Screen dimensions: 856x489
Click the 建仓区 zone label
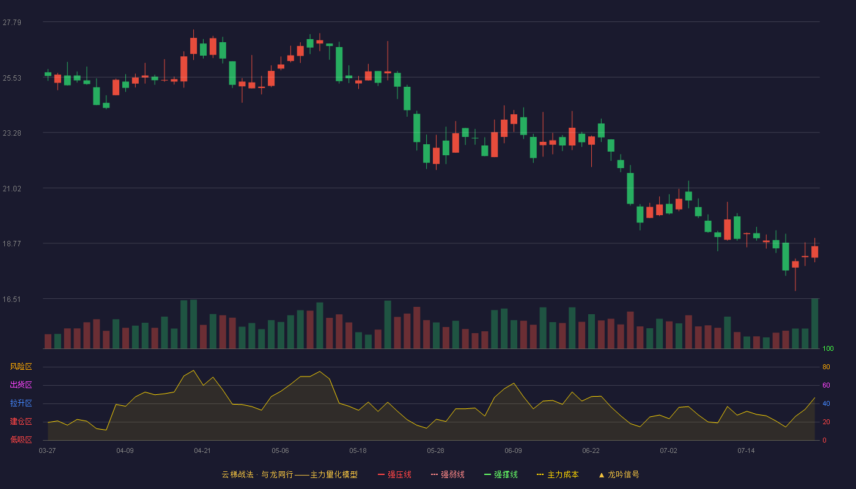(x=21, y=422)
